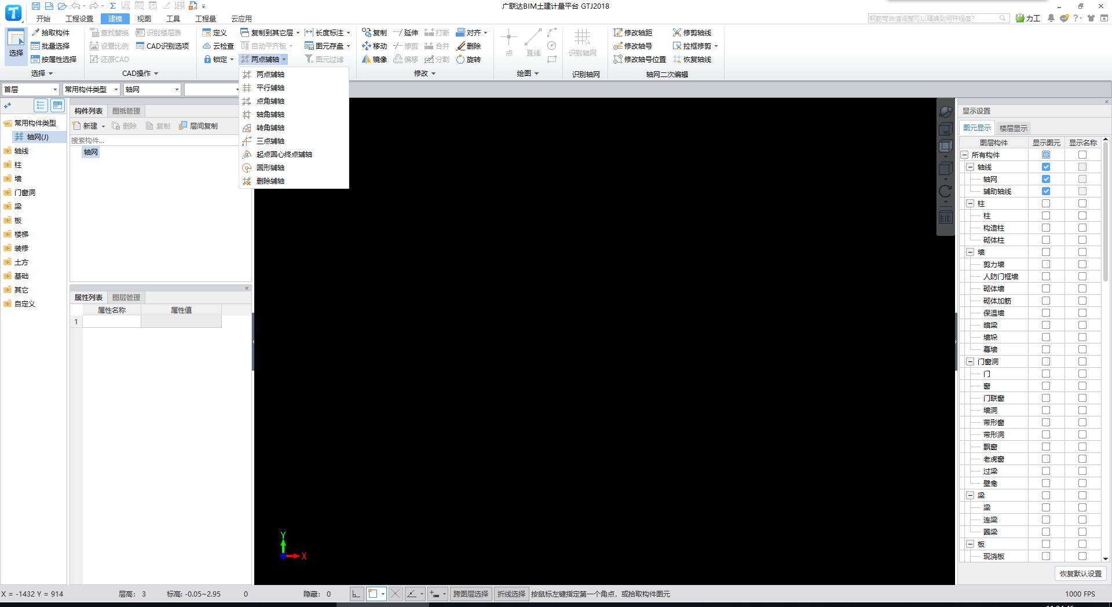Image resolution: width=1112 pixels, height=607 pixels.
Task: Open the 轴网 component dropdown
Action: tap(152, 89)
